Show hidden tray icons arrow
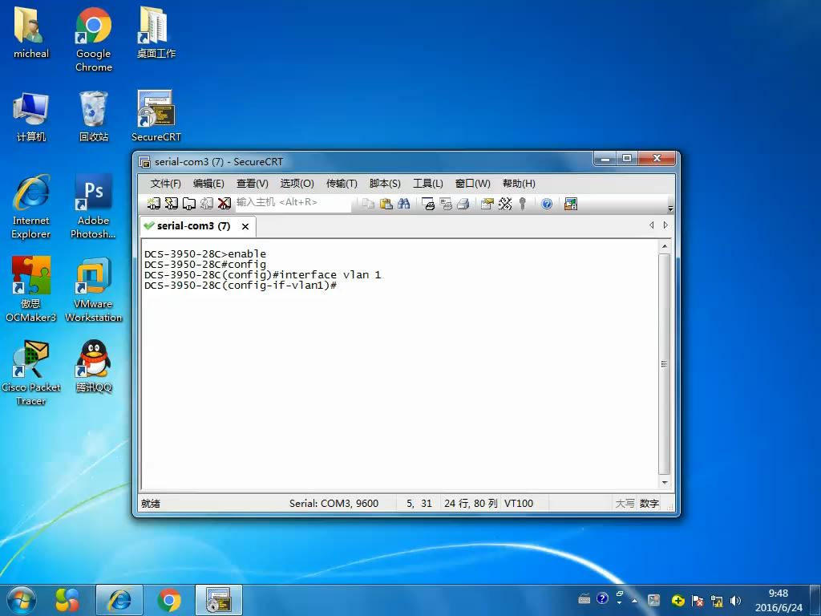 pyautogui.click(x=635, y=600)
